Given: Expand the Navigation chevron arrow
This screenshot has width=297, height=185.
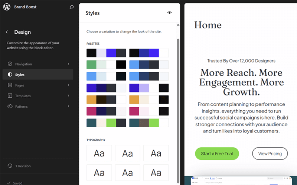Looking at the screenshot, I should tap(68, 64).
